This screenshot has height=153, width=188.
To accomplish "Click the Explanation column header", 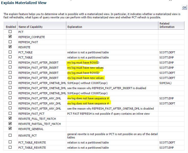I will coord(75,27).
